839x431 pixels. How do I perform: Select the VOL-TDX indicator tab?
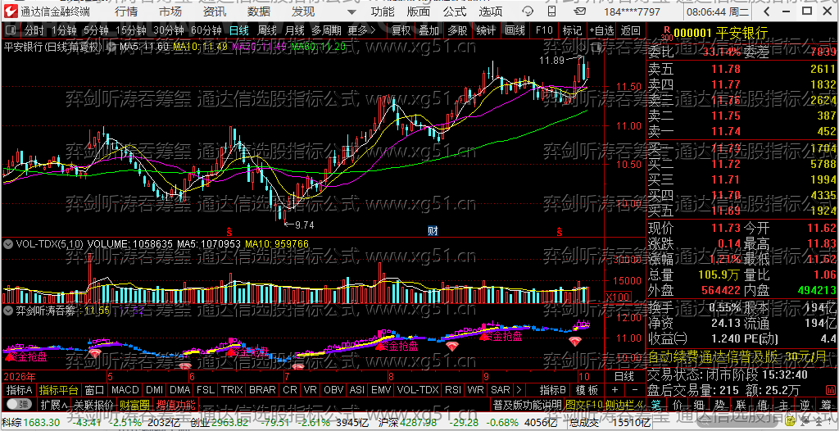pyautogui.click(x=419, y=389)
